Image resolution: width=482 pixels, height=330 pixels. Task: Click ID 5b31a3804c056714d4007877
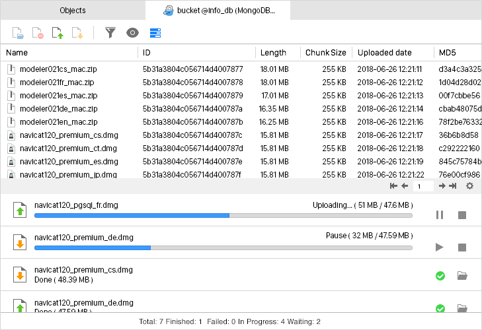point(193,69)
